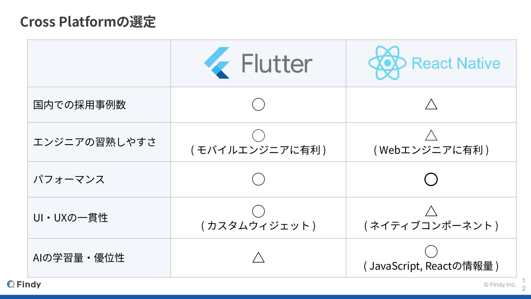
Task: Click the Webエンジニアに有利 note text
Action: tap(431, 150)
